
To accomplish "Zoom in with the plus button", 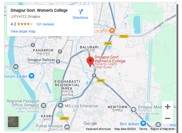I will click(168, 107).
